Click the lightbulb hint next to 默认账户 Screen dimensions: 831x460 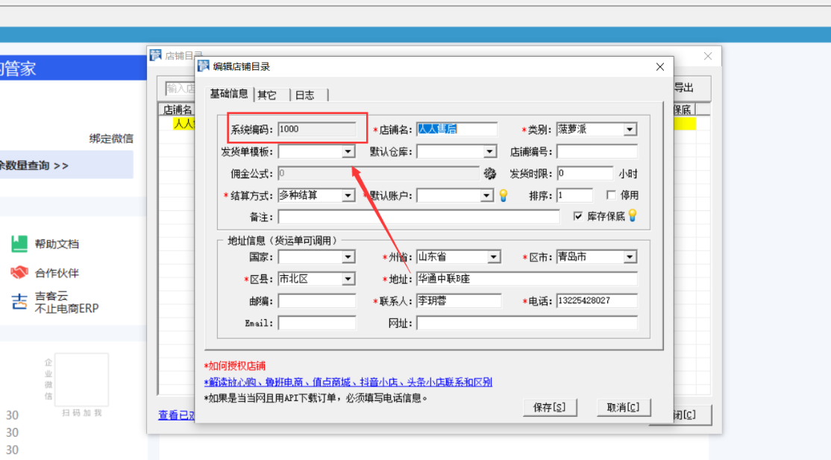click(504, 195)
